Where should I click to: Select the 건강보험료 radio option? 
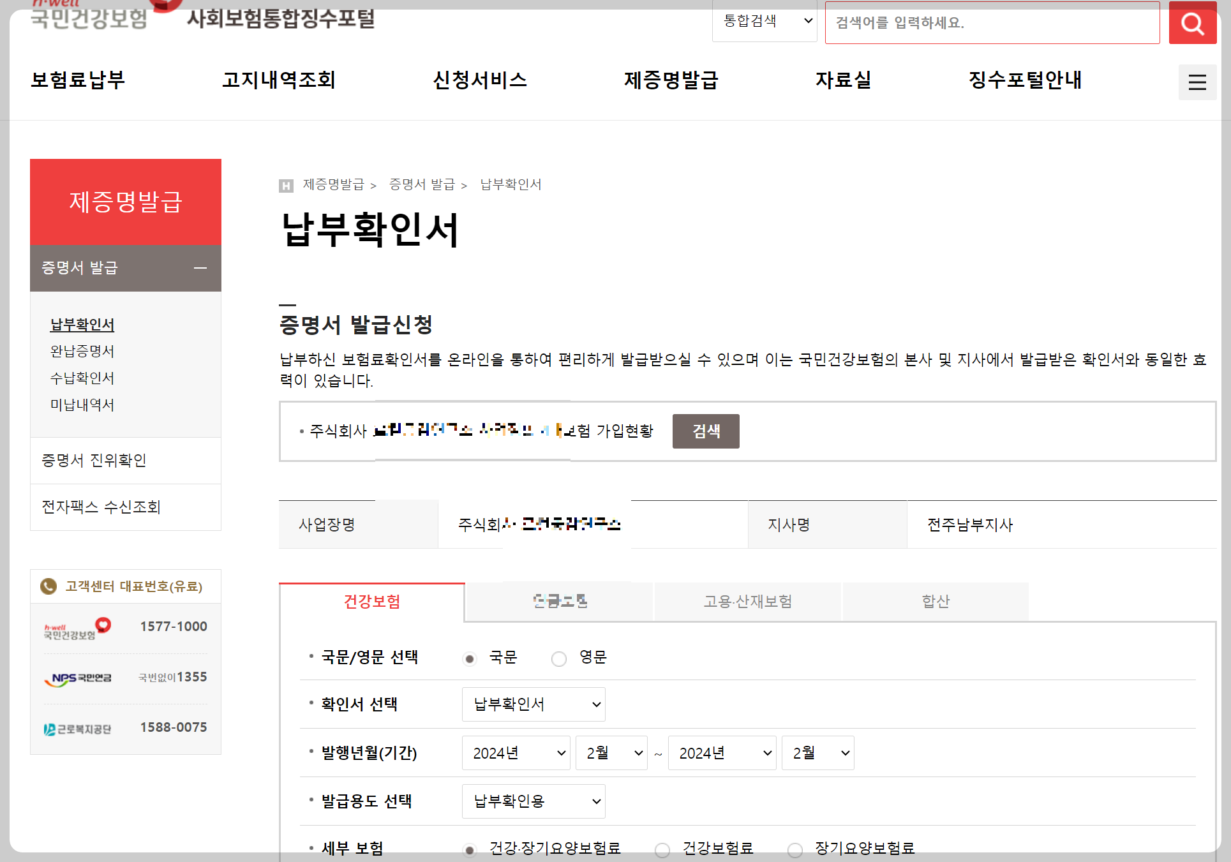pyautogui.click(x=662, y=850)
